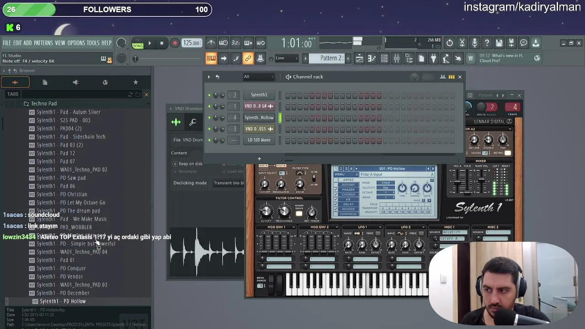585x329 pixels.
Task: Expand the MOD ENV 1 dropdown arrow
Action: tap(293, 227)
